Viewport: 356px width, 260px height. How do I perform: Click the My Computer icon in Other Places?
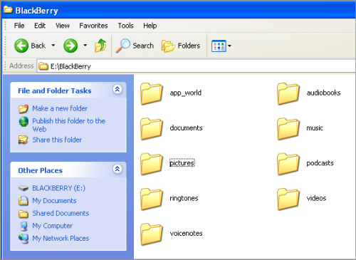click(x=23, y=227)
